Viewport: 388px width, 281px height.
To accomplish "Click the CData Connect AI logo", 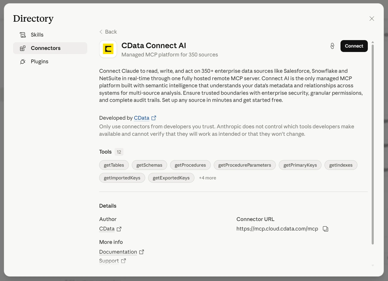I will coord(108,49).
